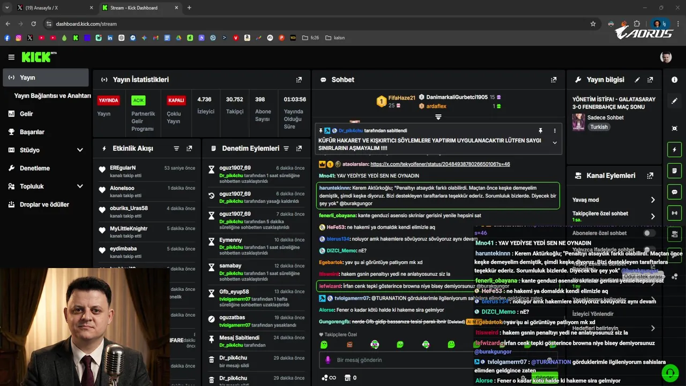Click the lightning bolt icon in the right rail
686x386 pixels.
click(x=674, y=150)
